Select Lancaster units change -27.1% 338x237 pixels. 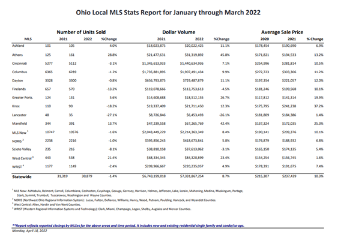pos(112,115)
